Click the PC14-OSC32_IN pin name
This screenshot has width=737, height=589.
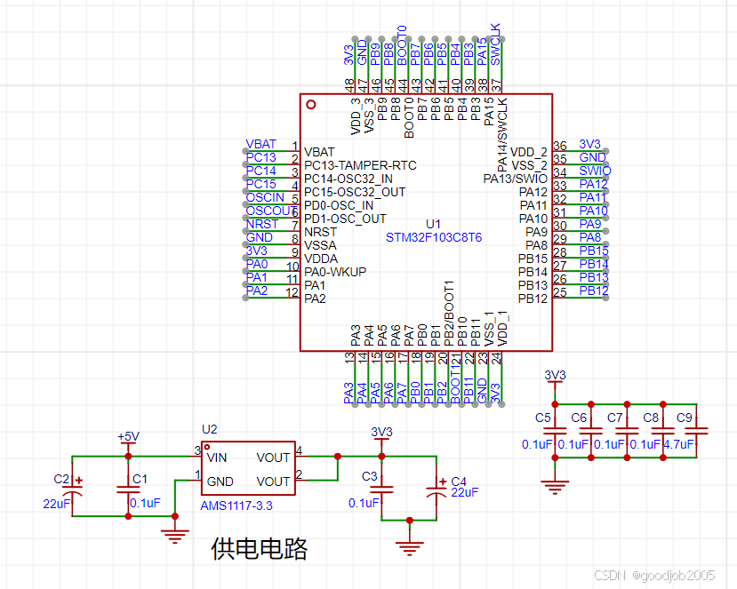pyautogui.click(x=348, y=179)
